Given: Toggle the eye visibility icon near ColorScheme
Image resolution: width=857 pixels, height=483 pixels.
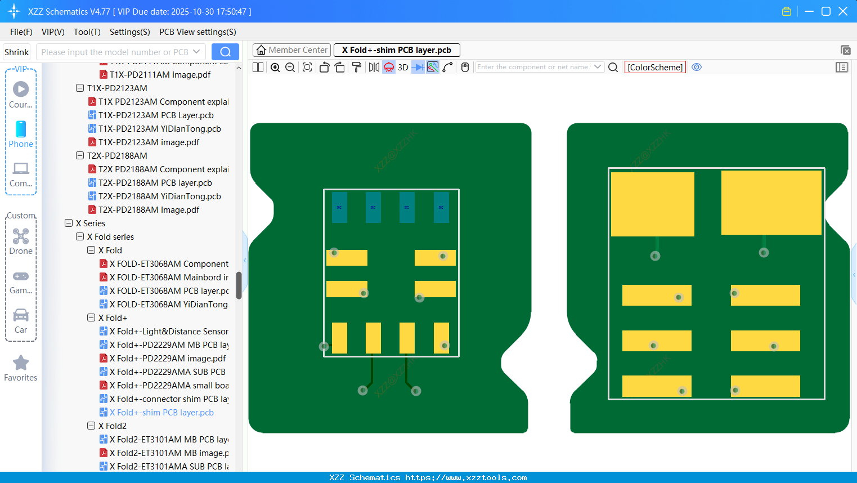Looking at the screenshot, I should click(697, 67).
